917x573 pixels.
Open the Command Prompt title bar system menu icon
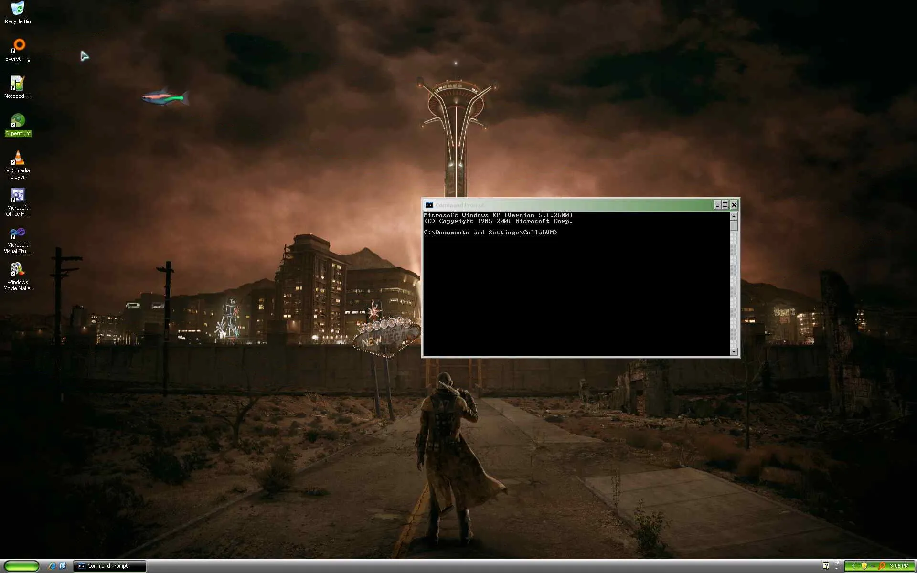pyautogui.click(x=429, y=205)
